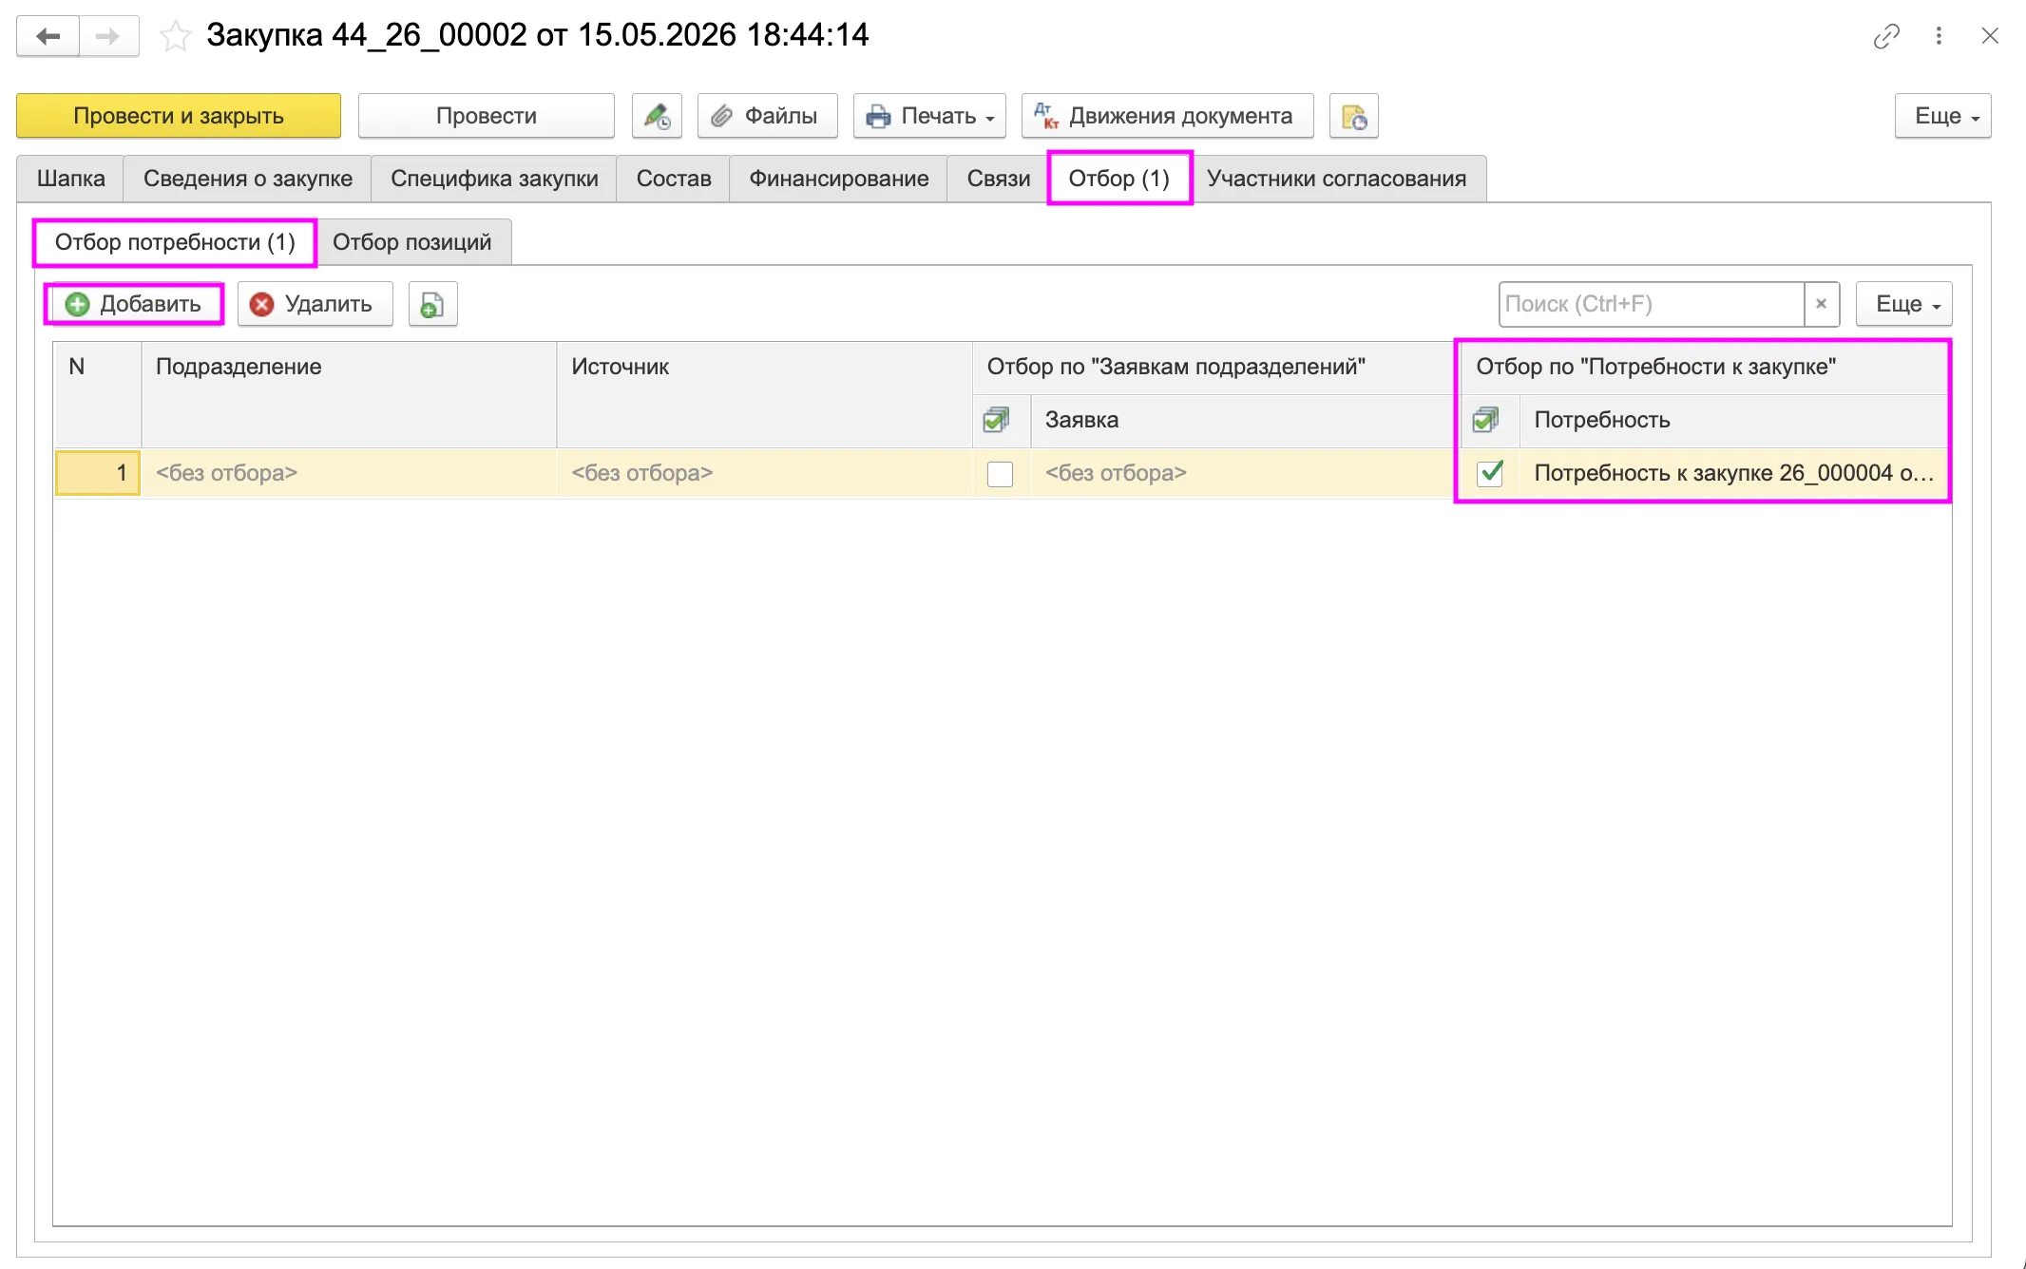Open the Еще dropdown beside the search field

[1904, 304]
